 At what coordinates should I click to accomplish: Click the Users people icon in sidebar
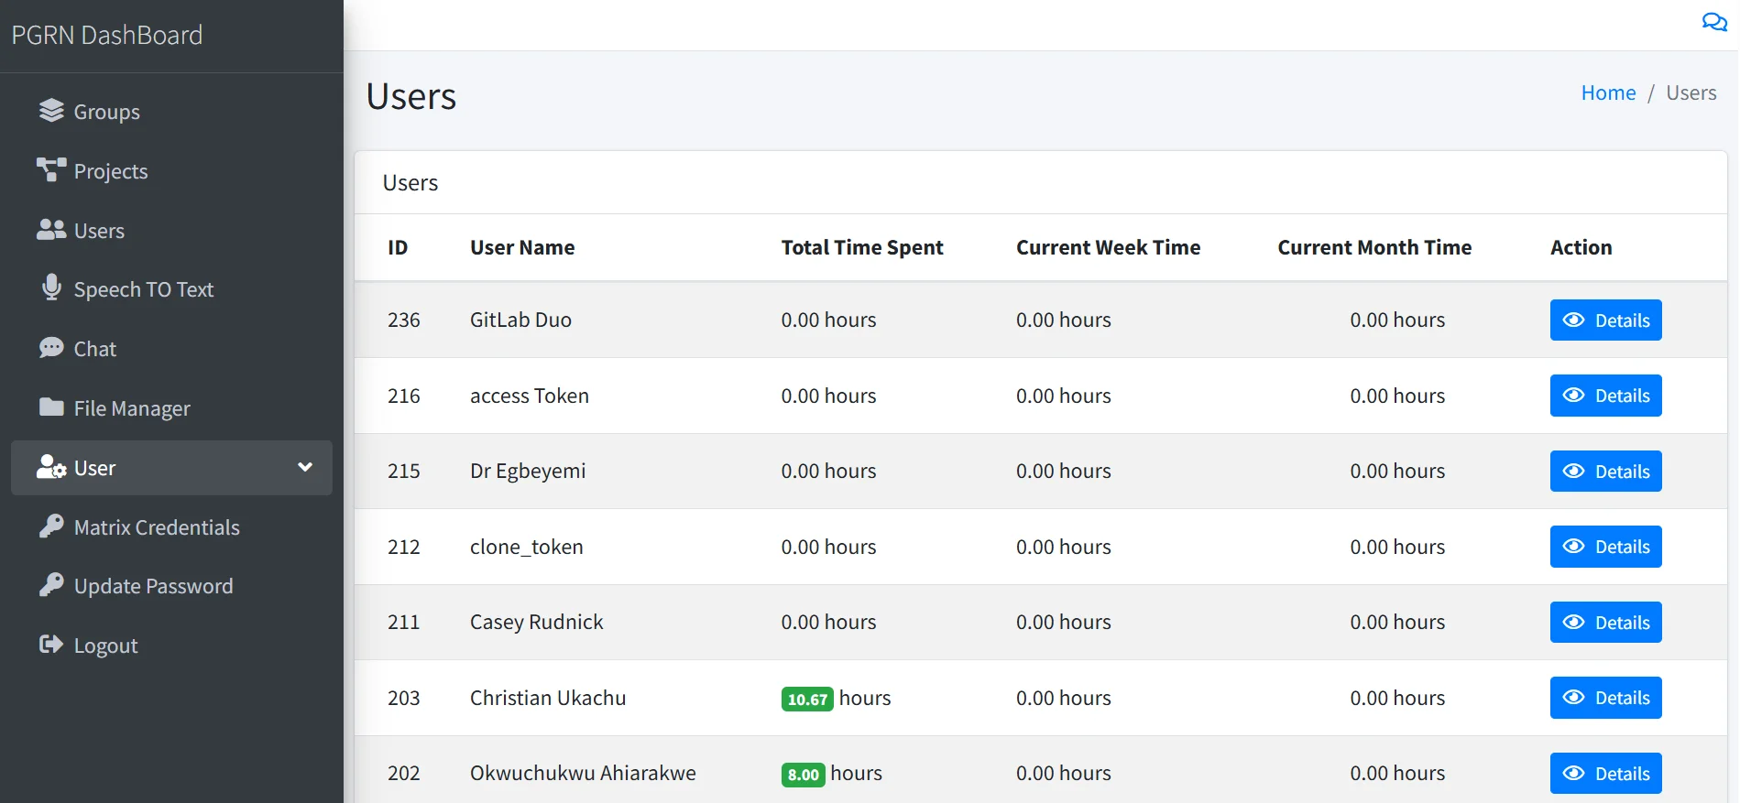coord(51,230)
